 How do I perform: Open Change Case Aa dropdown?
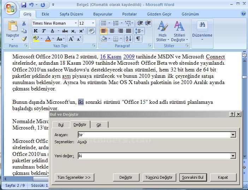click(61, 39)
